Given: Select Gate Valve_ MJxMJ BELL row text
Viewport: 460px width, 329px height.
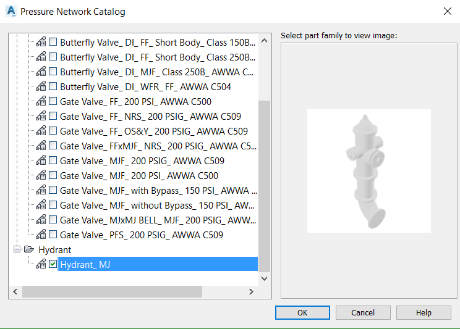Looking at the screenshot, I should pos(158,220).
